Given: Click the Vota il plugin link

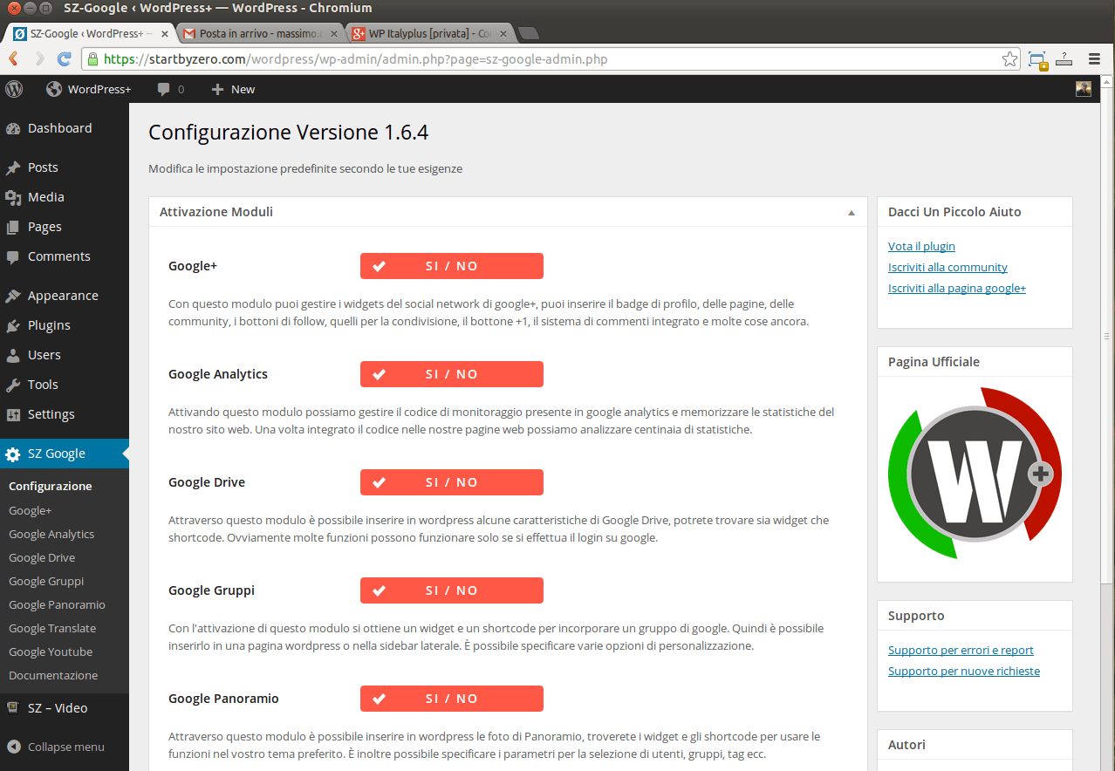Looking at the screenshot, I should [921, 247].
